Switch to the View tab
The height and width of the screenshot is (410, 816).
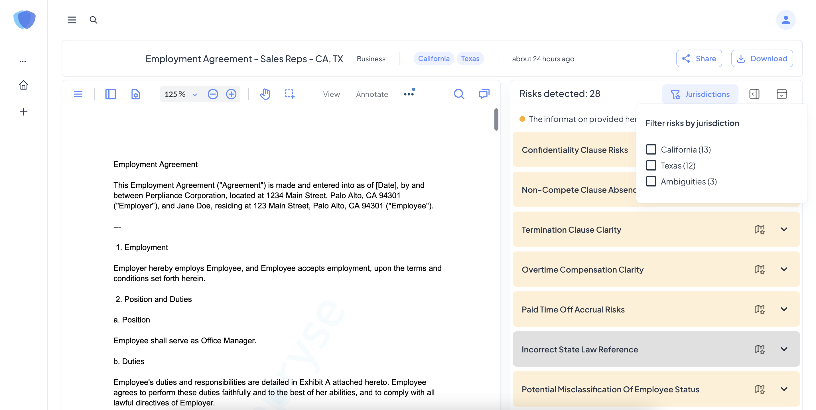(x=331, y=94)
